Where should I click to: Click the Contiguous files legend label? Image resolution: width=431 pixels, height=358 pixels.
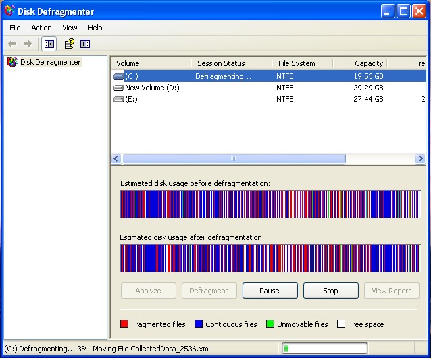pyautogui.click(x=231, y=324)
